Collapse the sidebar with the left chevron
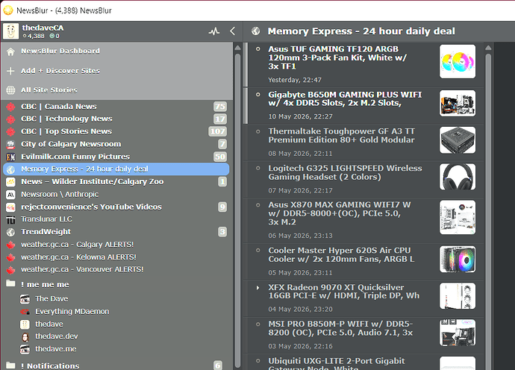515x370 pixels. tap(233, 31)
